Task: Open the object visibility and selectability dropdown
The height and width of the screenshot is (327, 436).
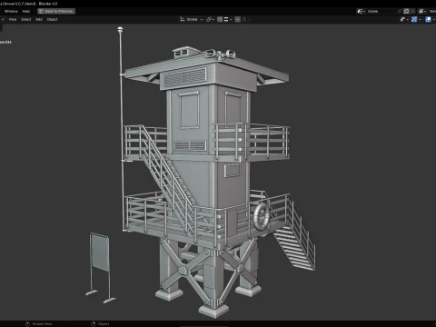Action: [403, 19]
